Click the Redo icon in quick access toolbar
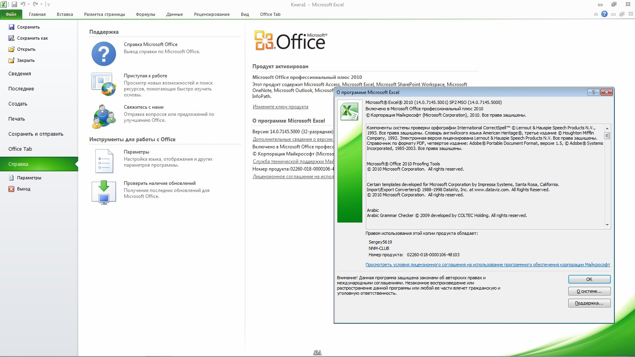 (35, 4)
